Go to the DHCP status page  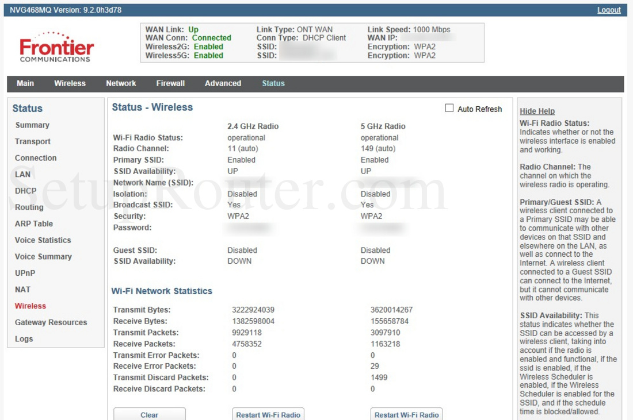click(x=25, y=191)
